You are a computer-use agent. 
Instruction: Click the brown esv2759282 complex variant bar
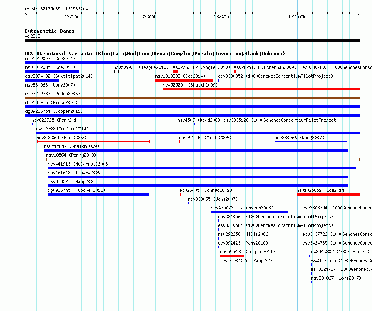tap(192, 98)
